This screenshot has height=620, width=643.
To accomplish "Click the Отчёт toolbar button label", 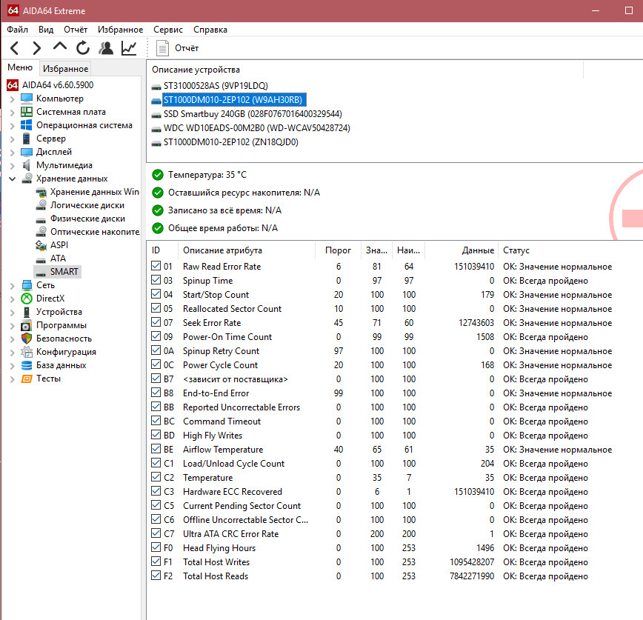I will click(x=187, y=48).
